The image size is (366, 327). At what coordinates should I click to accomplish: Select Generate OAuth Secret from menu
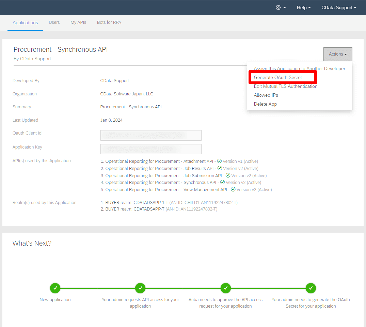point(278,77)
